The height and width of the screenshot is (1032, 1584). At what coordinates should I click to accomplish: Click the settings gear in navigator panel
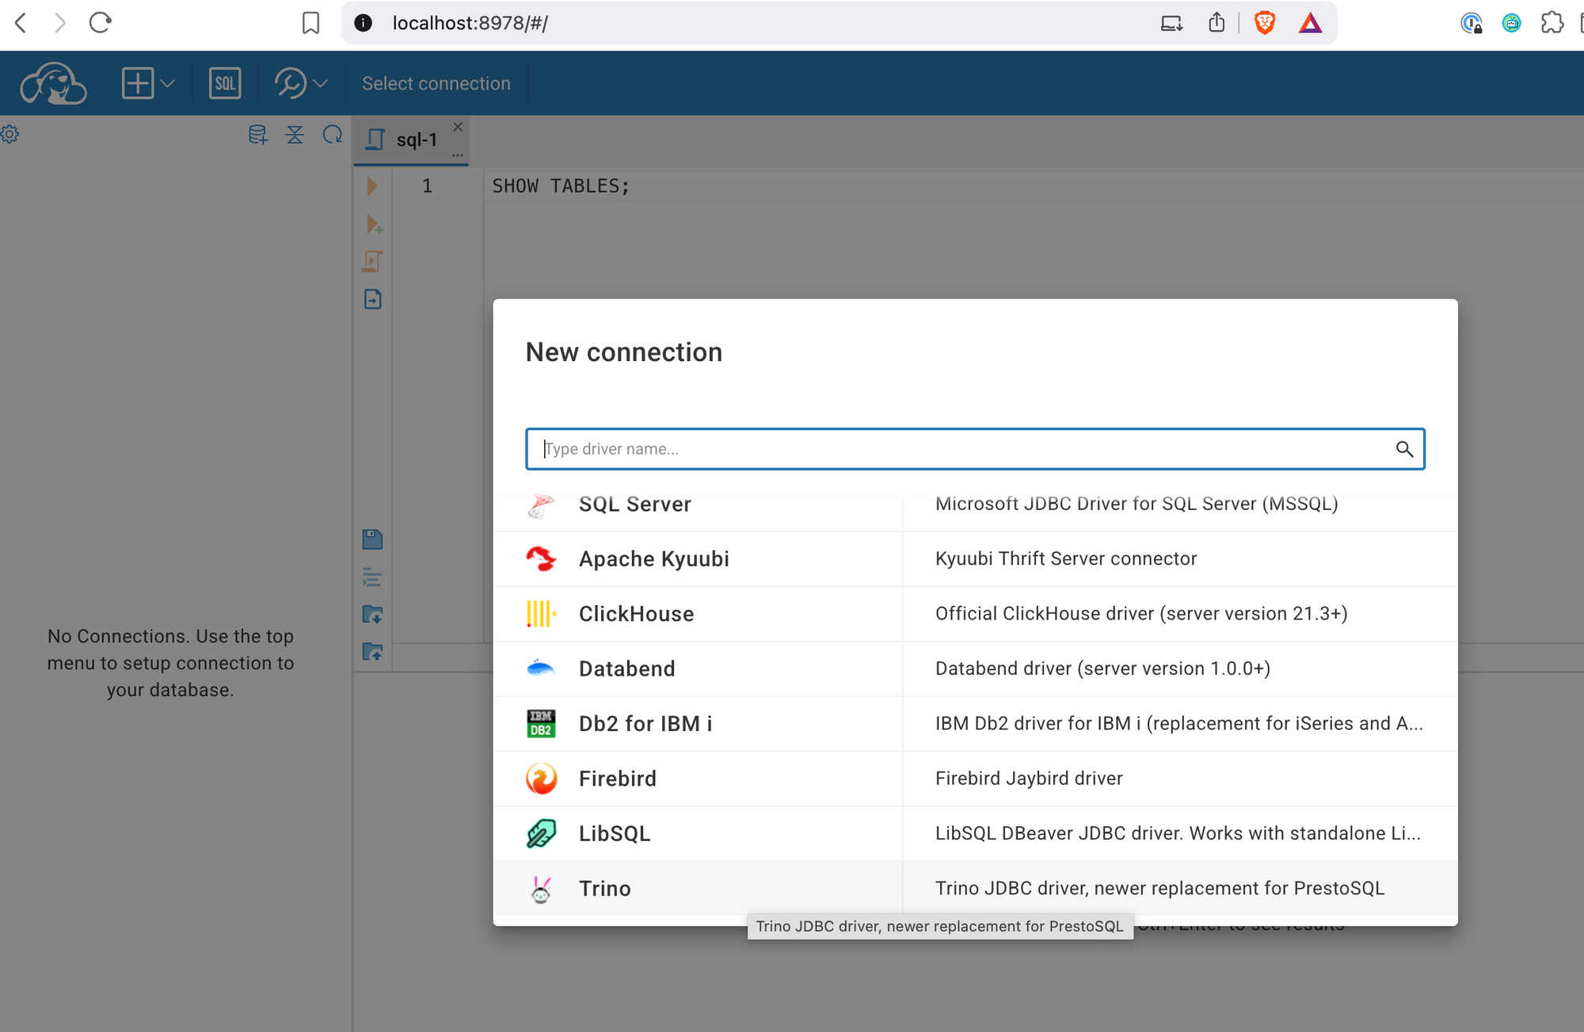point(10,135)
